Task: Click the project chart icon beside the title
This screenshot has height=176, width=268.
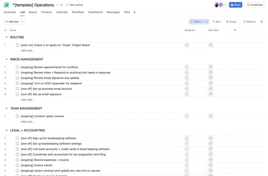Action: [x=6, y=5]
